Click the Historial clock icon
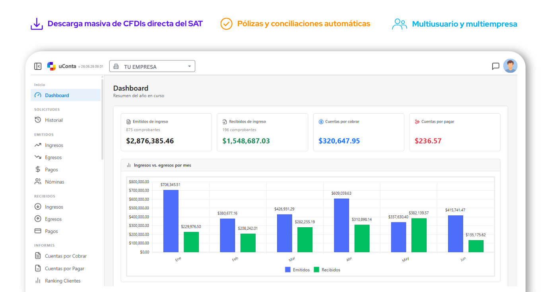Image resolution: width=551 pixels, height=292 pixels. [x=38, y=120]
